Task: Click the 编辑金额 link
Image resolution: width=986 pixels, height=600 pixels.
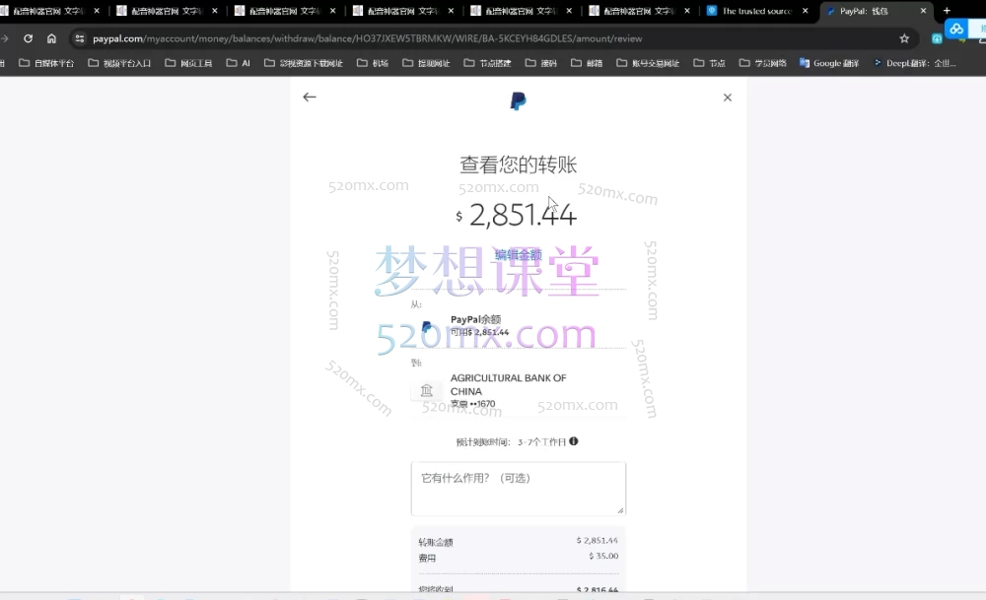Action: pos(518,254)
